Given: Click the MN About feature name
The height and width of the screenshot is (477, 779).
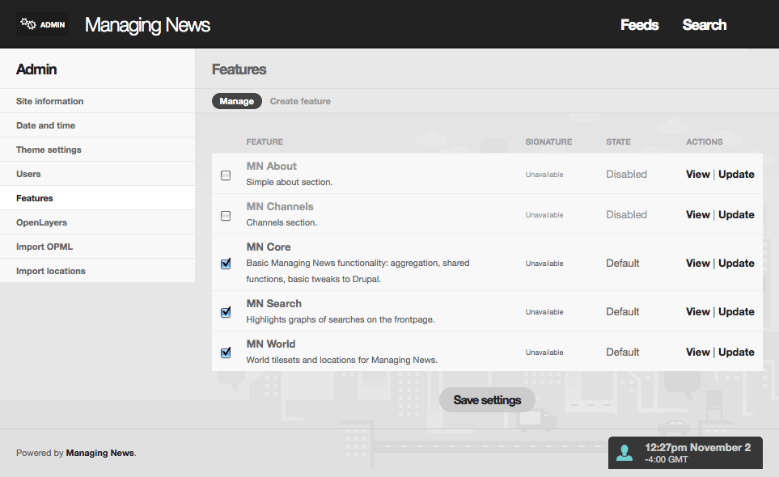Looking at the screenshot, I should point(271,167).
